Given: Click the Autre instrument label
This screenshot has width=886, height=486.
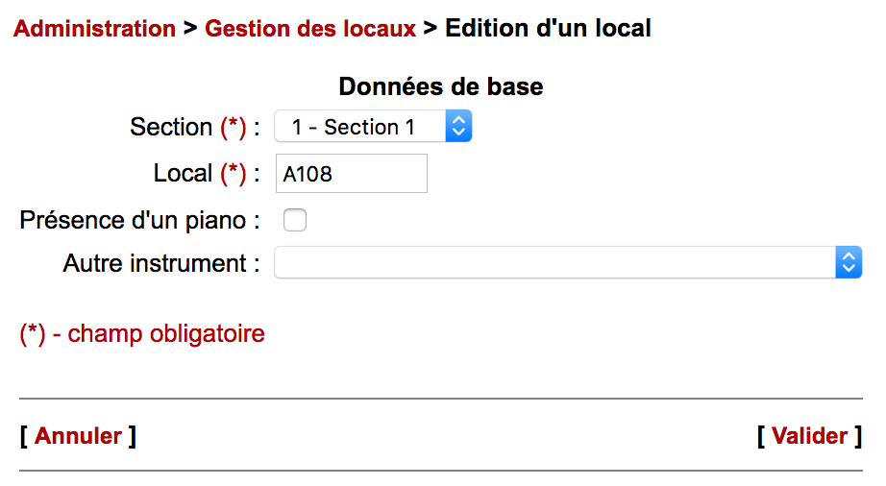Looking at the screenshot, I should click(x=160, y=263).
